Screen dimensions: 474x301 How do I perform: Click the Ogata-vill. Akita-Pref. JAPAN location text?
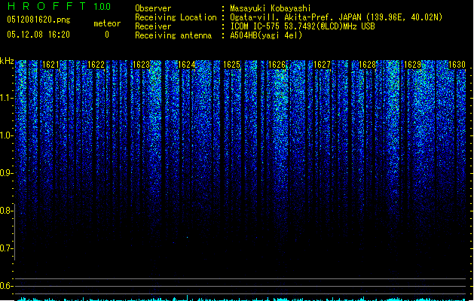tap(336, 17)
